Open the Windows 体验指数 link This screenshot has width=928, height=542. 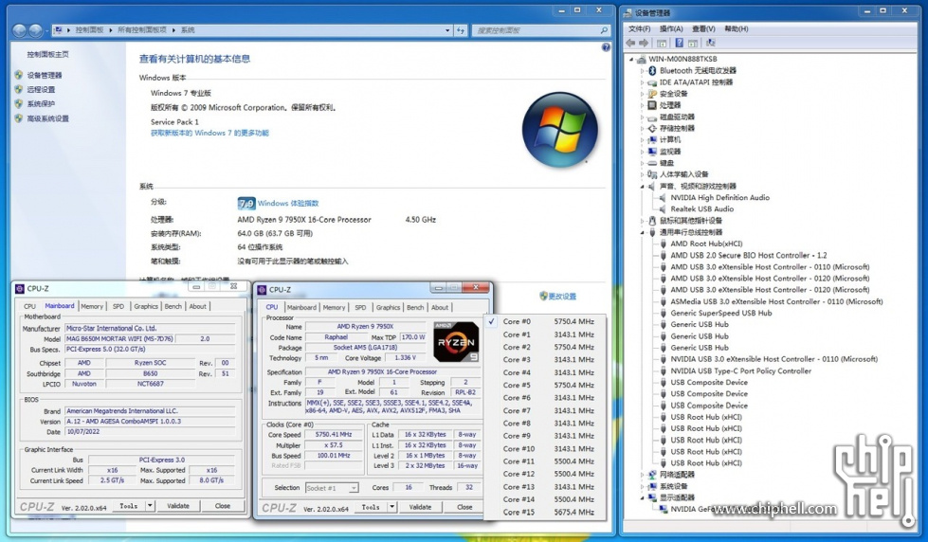288,203
